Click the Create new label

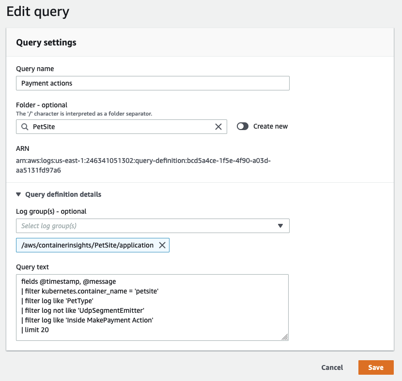[x=270, y=126]
